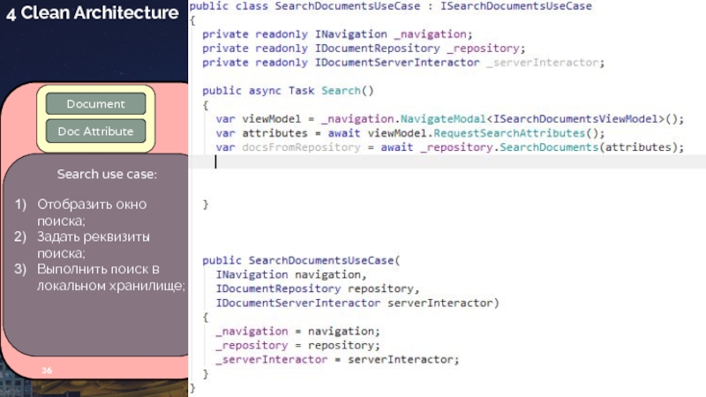706x397 pixels.
Task: Click the step 'Отобразить окно поиска;'
Action: pyautogui.click(x=92, y=213)
